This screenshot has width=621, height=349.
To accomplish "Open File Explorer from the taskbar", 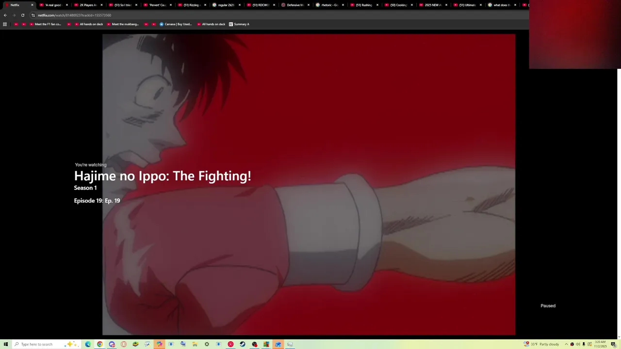I will coord(195,344).
